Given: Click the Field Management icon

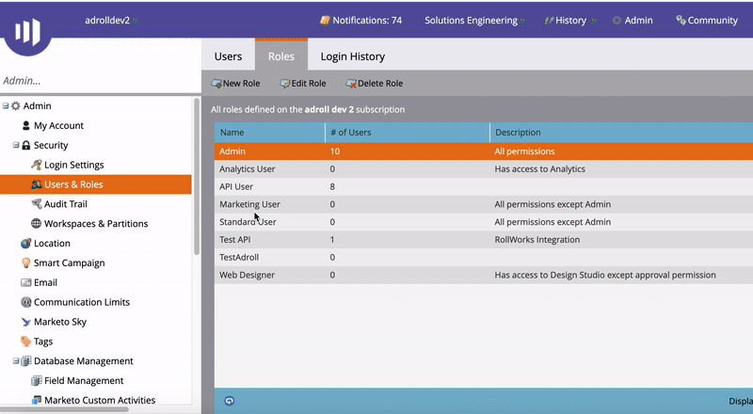Looking at the screenshot, I should tap(37, 381).
